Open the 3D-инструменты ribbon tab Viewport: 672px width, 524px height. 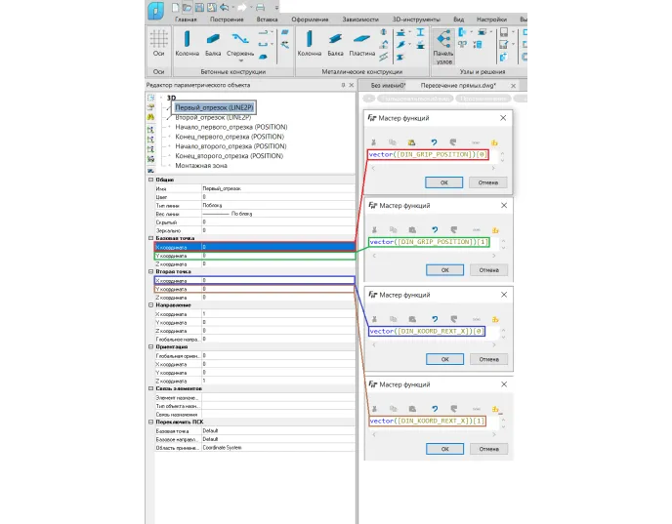click(x=416, y=20)
